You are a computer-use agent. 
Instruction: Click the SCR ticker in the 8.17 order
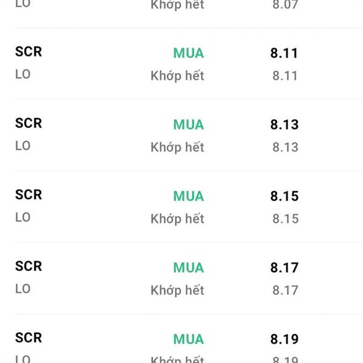tap(28, 266)
